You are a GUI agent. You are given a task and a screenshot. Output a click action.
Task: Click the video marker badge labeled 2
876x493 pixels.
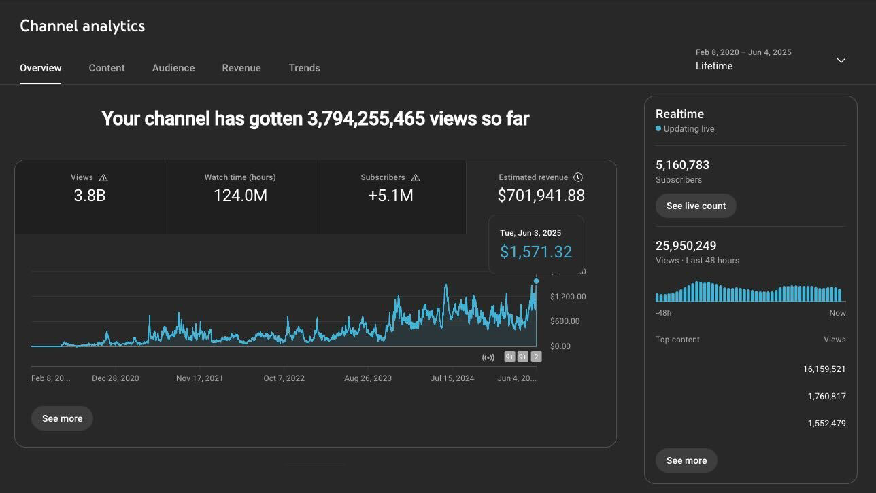pos(536,357)
